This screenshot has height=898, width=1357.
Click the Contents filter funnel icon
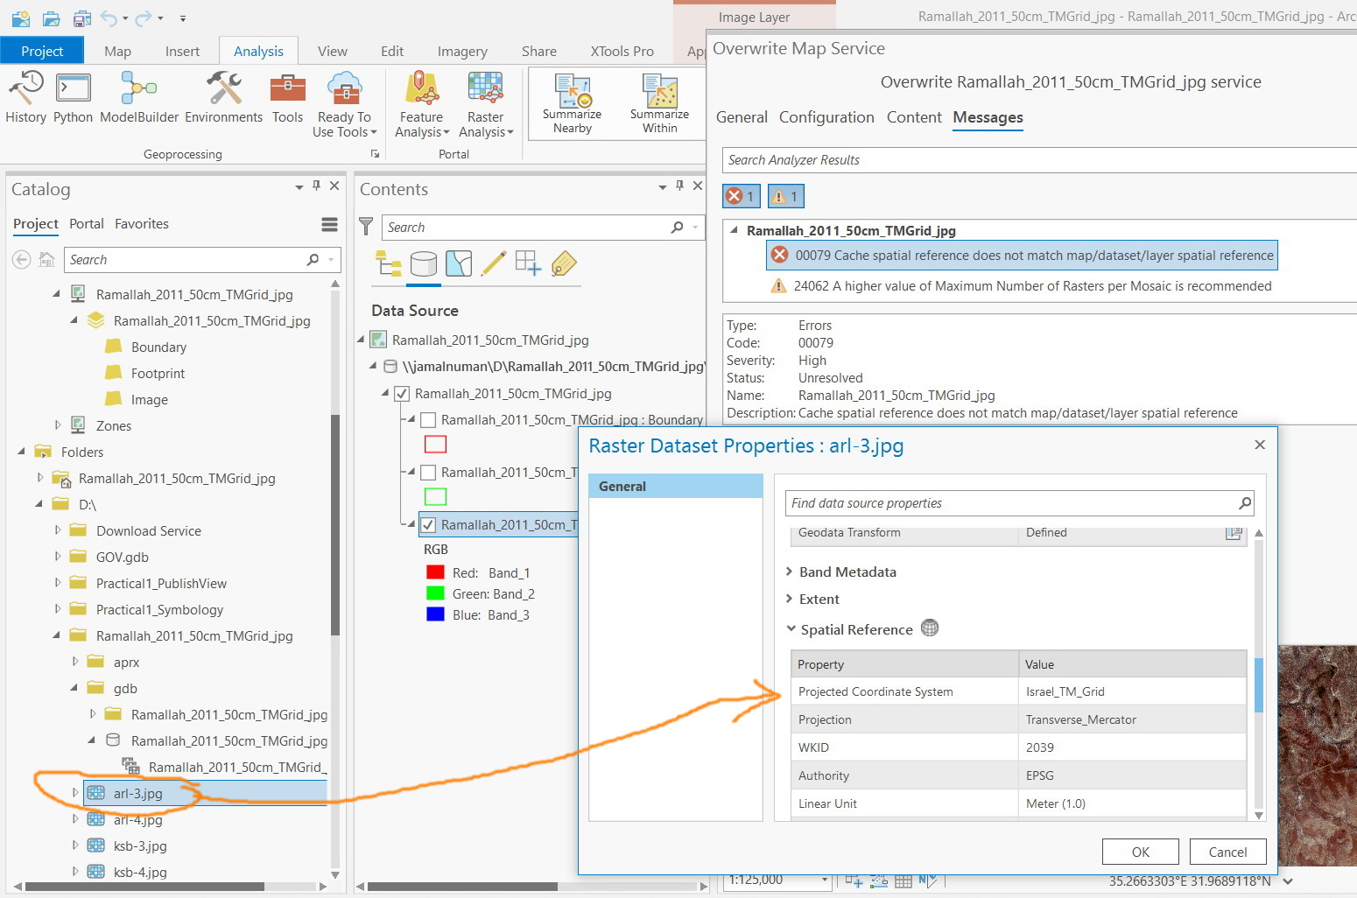(x=367, y=227)
